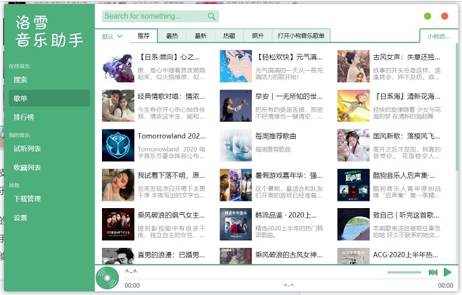Adjust the volume slider

pyautogui.click(x=404, y=272)
